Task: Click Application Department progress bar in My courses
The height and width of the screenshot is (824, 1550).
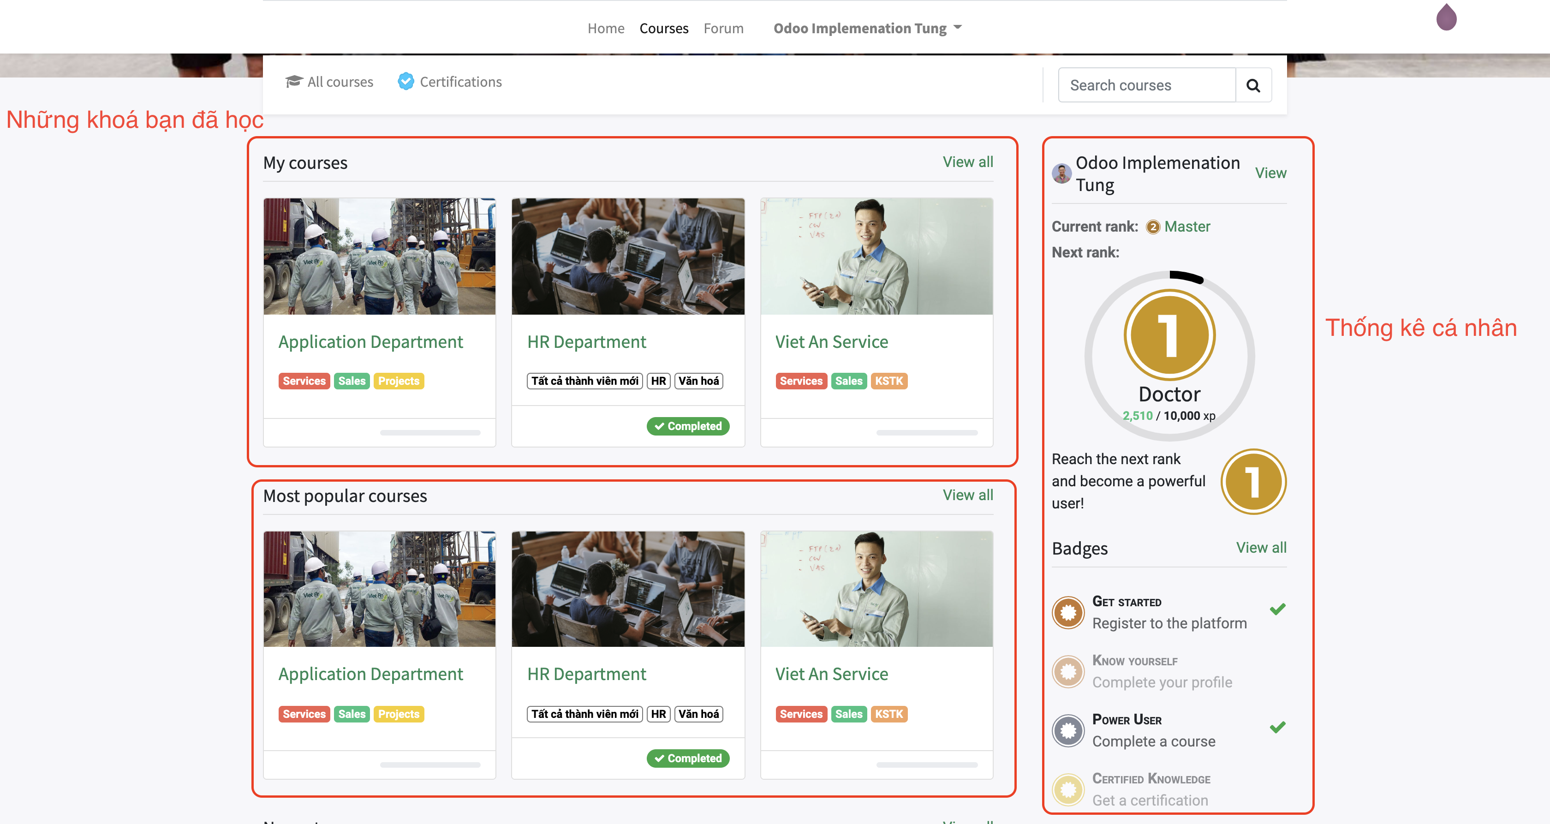Action: (429, 432)
